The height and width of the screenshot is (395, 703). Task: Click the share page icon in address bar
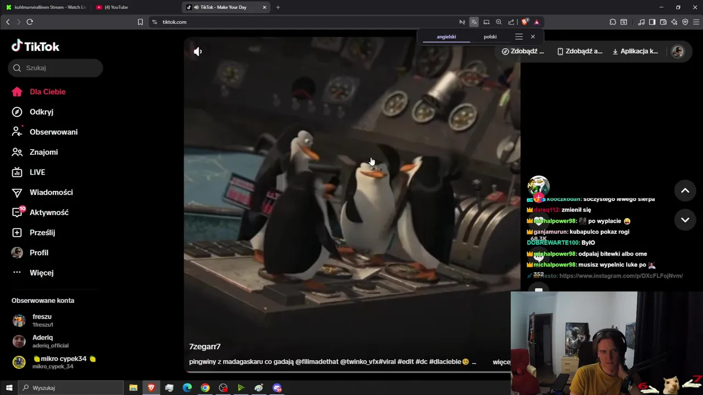click(x=511, y=22)
